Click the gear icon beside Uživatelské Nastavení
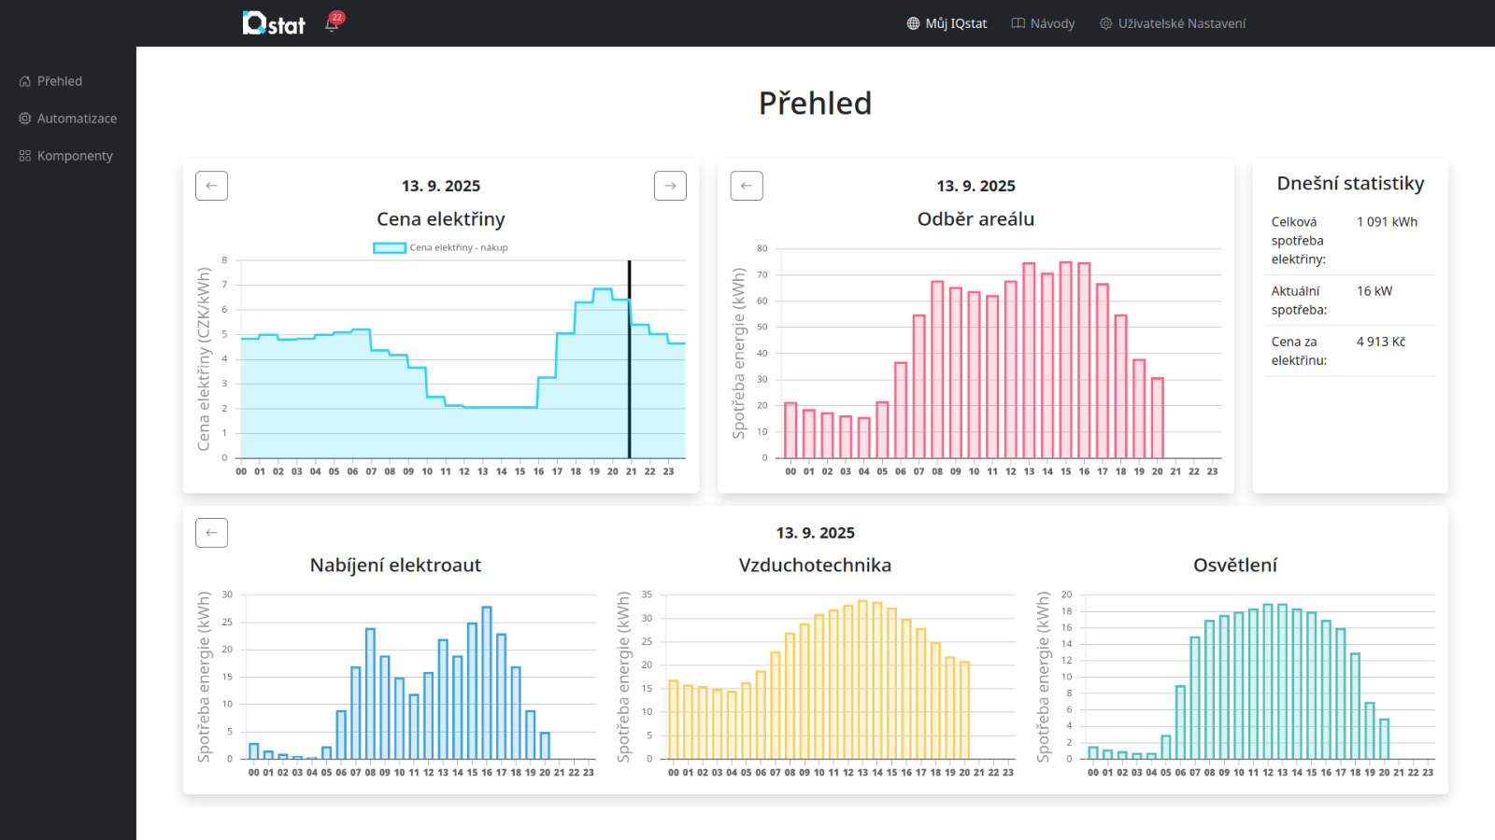Viewport: 1495px width, 840px height. point(1105,23)
